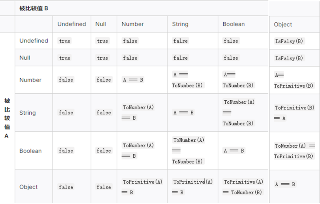Click the '被比较值 B' header cell
Image resolution: width=320 pixels, height=204 pixels.
[34, 8]
